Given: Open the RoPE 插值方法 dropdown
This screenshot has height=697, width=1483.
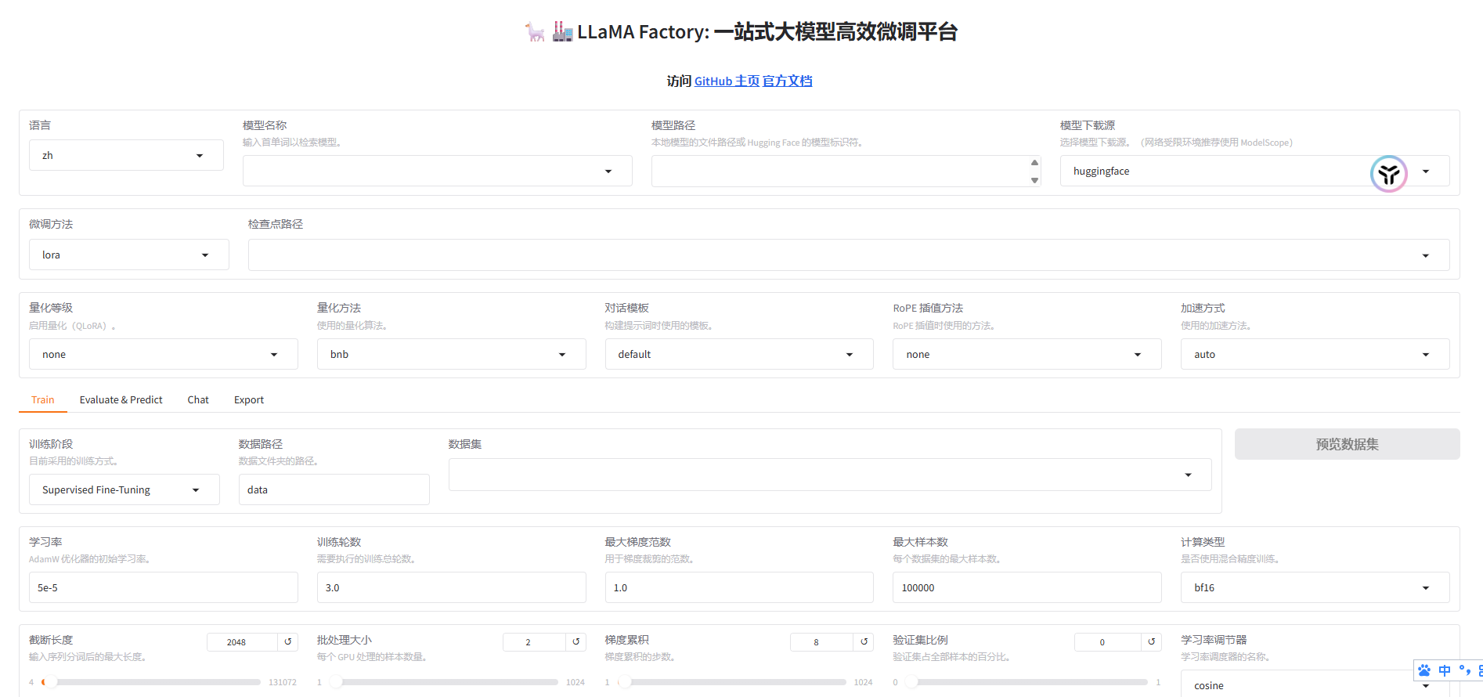Looking at the screenshot, I should (x=1027, y=354).
